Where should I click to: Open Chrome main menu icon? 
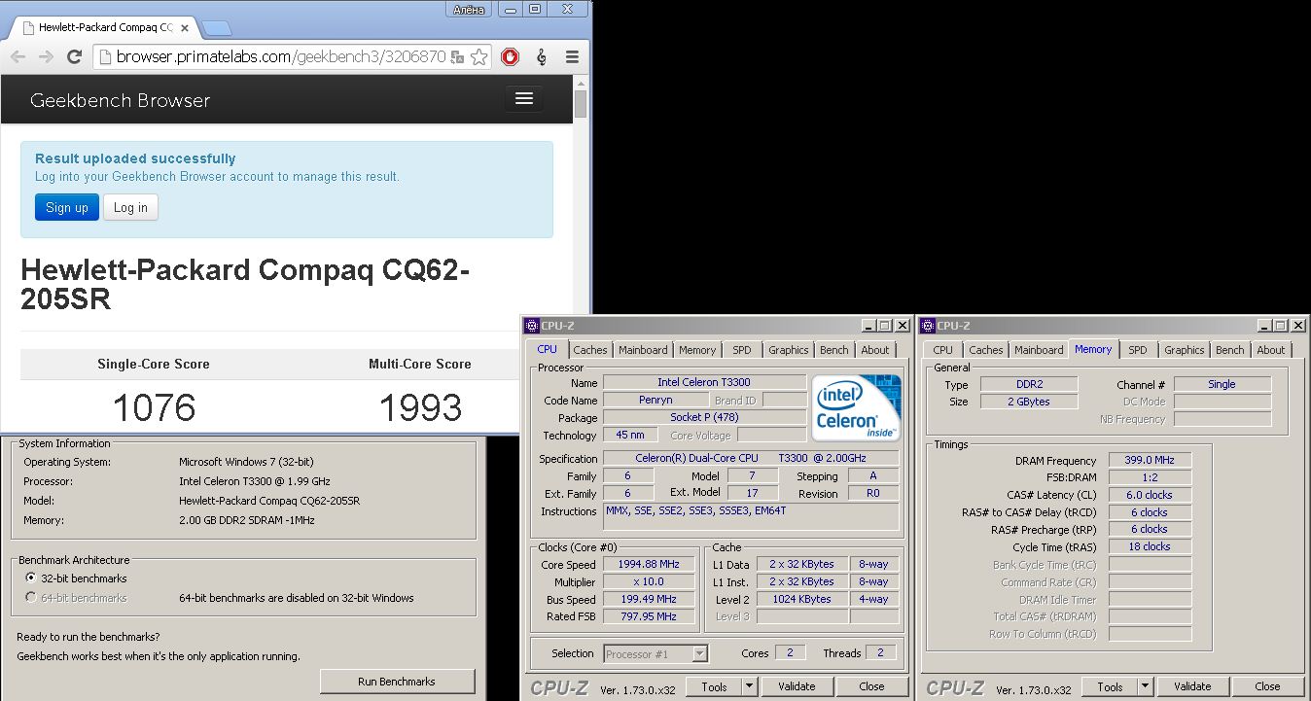572,57
